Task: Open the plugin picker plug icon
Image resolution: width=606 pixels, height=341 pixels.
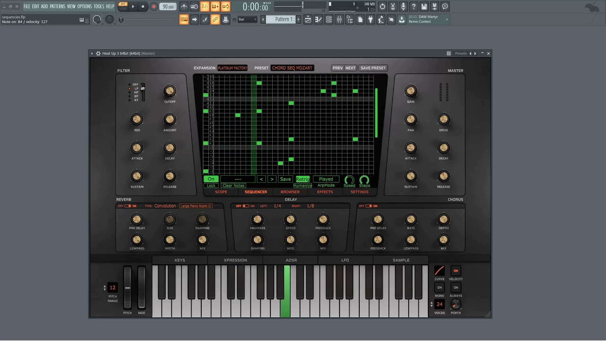Action: coord(370,19)
